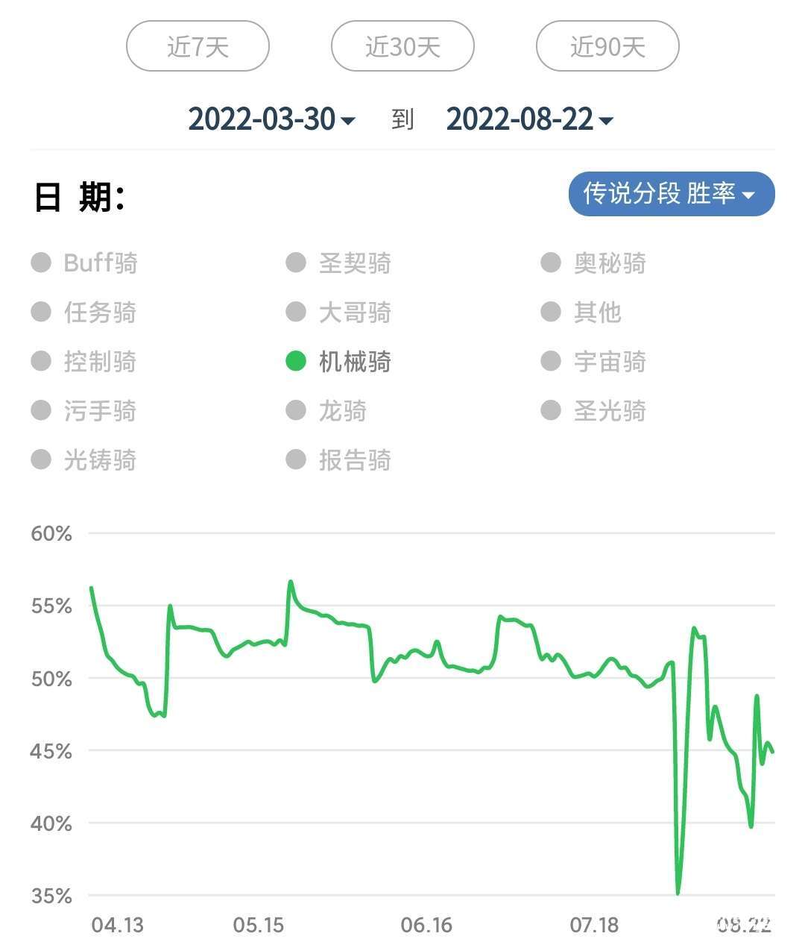805x942 pixels.
Task: Select the 近30天 range tab
Action: [x=402, y=47]
